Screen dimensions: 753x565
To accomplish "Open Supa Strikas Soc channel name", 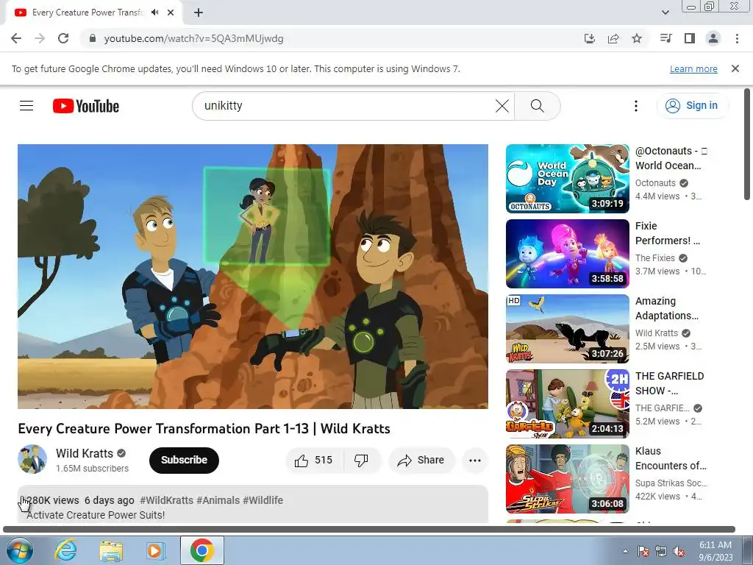I will 671,483.
